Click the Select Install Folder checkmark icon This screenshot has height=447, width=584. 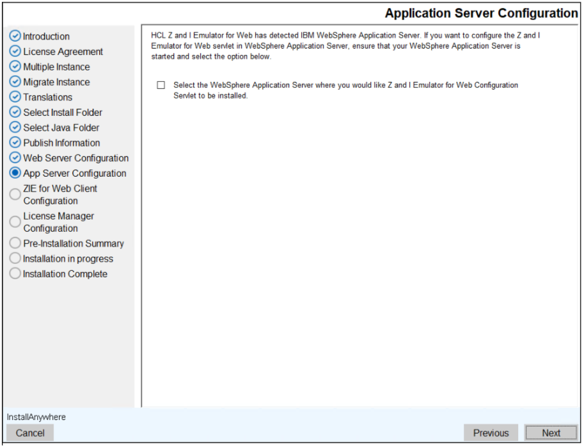15,112
